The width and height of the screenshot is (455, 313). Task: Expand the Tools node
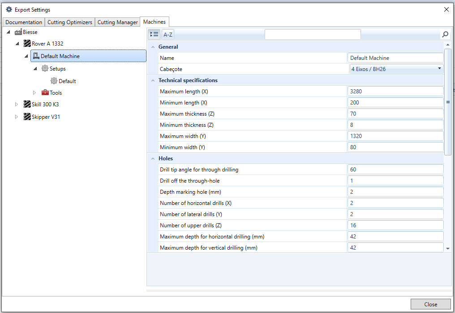pos(34,92)
